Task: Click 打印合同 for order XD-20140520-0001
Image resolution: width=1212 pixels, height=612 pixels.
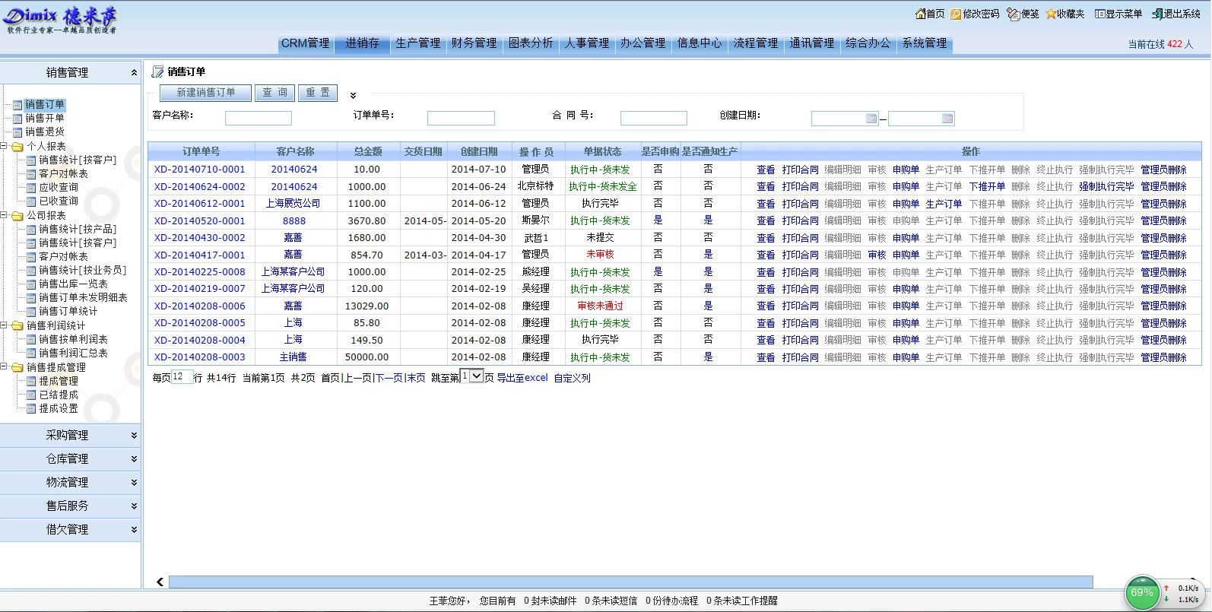Action: (800, 220)
